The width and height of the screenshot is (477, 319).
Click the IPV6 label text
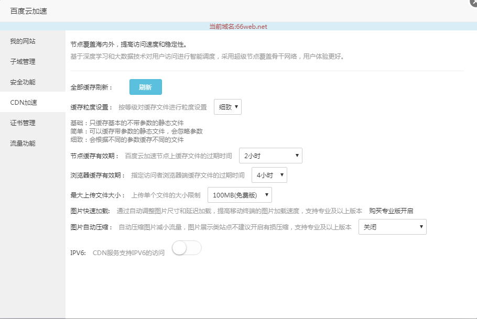point(78,253)
